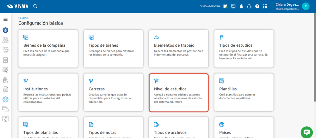Click the Tipos de bienes card icon
This screenshot has width=316, height=138.
click(x=91, y=37)
